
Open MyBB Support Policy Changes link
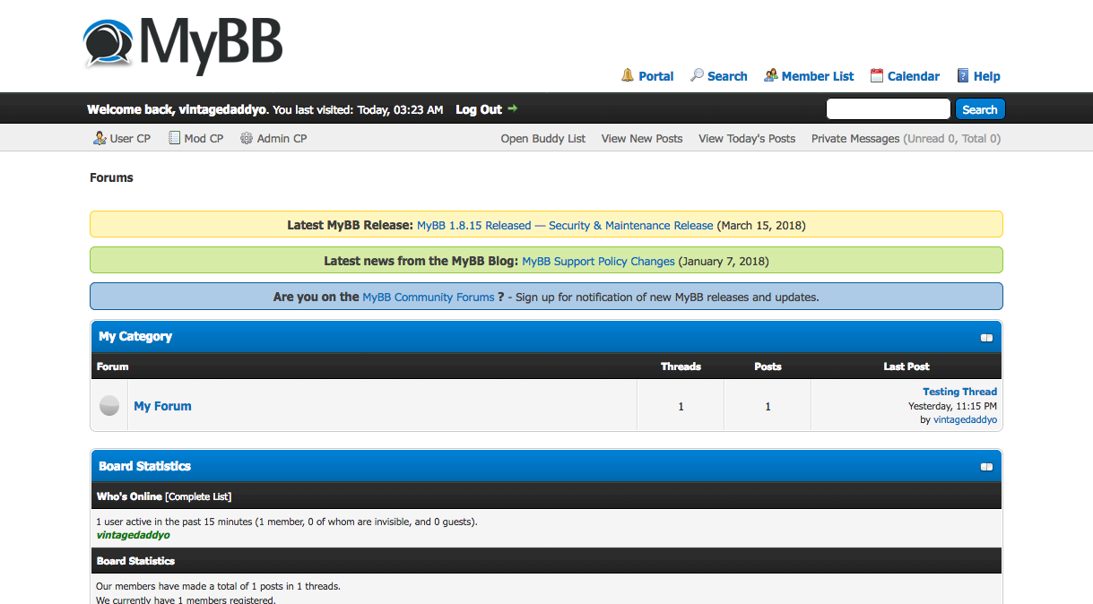(x=598, y=262)
